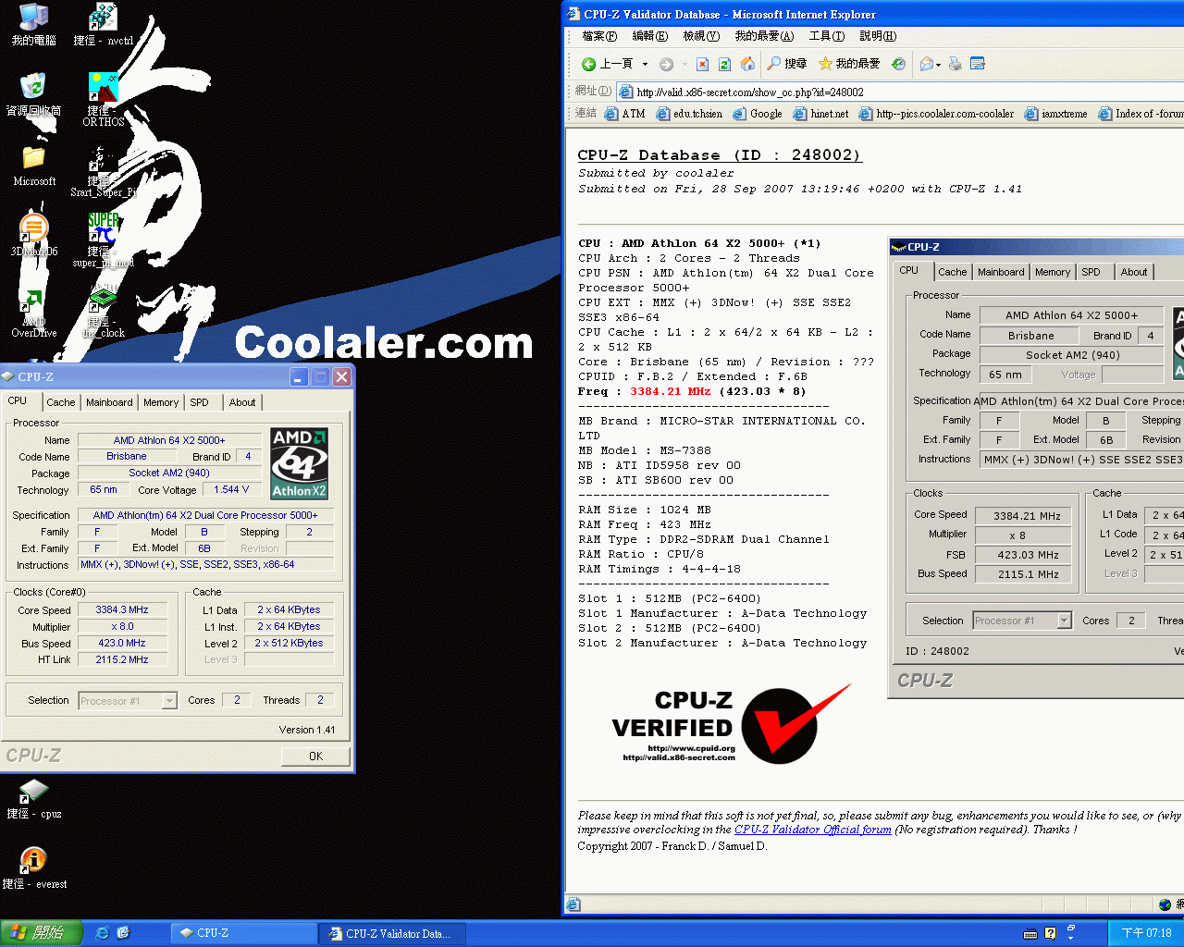1184x947 pixels.
Task: Open IE Favorites (我的最愛) toolbar button
Action: click(x=849, y=64)
